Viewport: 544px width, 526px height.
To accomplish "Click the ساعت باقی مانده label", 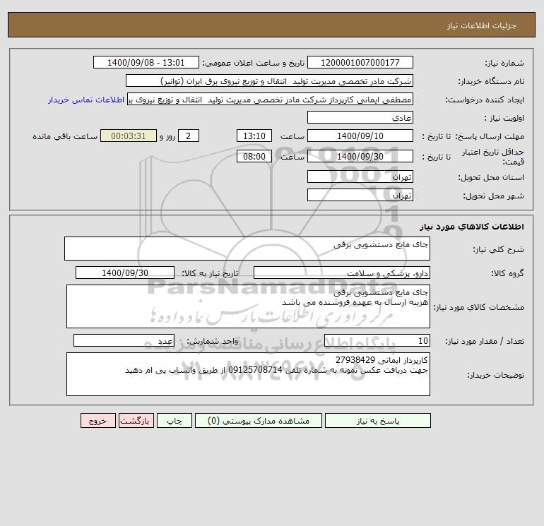I will pyautogui.click(x=65, y=136).
